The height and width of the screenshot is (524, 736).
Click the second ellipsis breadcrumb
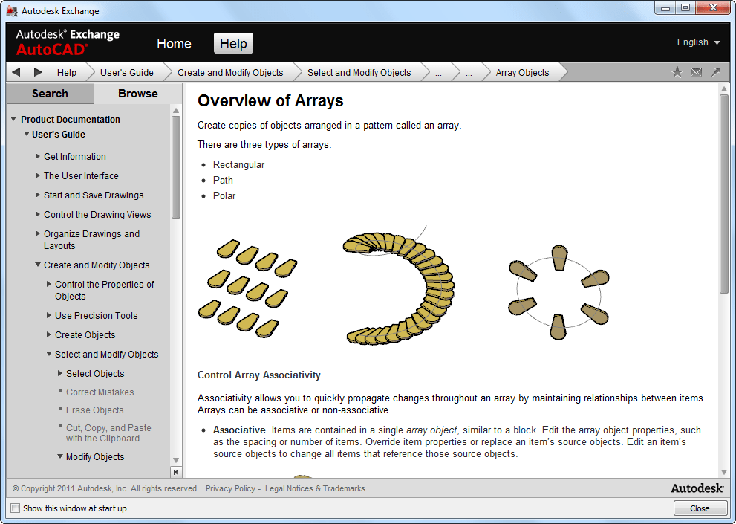point(469,74)
